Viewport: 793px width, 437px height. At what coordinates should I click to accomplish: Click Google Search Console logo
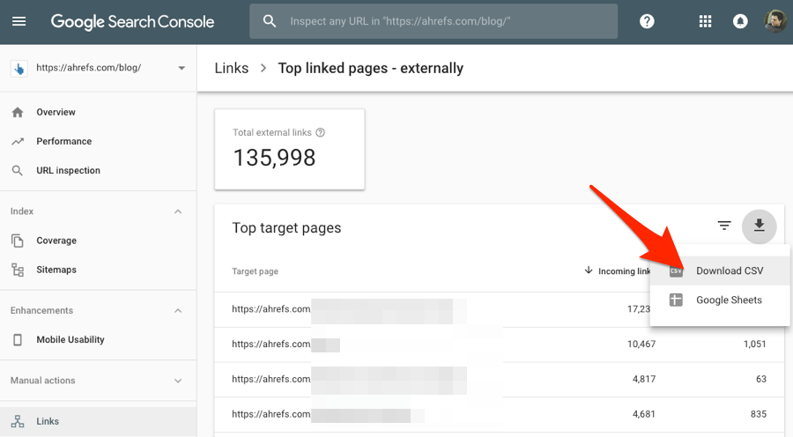pyautogui.click(x=132, y=22)
